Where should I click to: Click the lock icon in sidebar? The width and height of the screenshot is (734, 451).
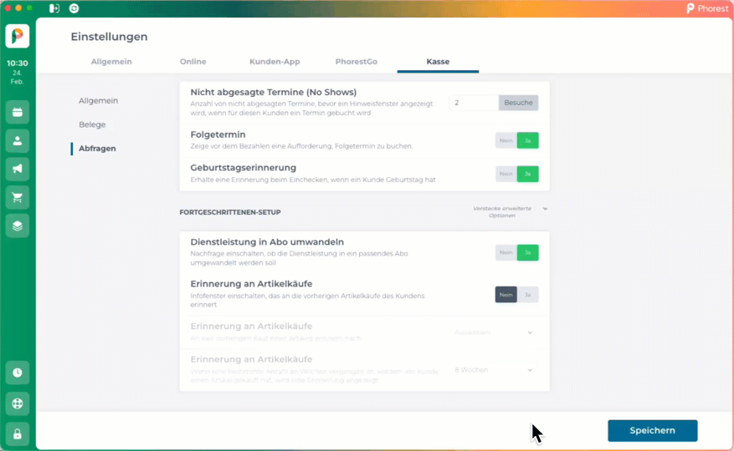point(17,434)
